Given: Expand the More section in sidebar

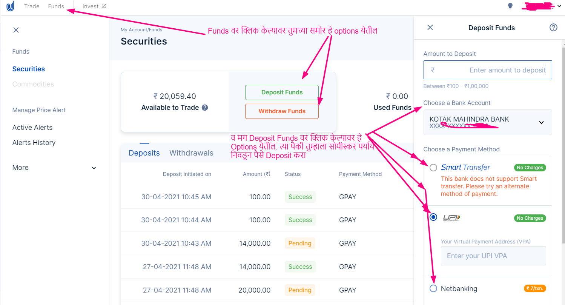Looking at the screenshot, I should [54, 168].
